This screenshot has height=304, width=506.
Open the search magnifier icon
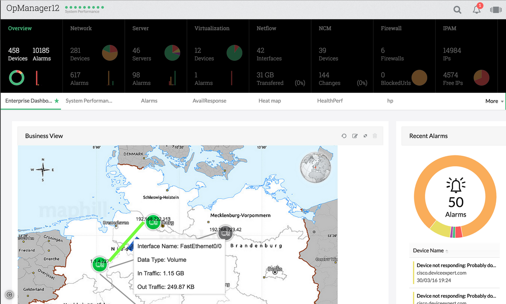[457, 10]
